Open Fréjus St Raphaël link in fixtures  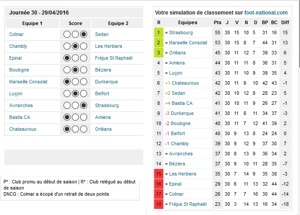[x=113, y=58]
